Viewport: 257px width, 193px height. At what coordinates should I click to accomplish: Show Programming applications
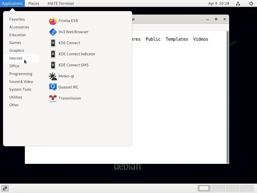[x=21, y=74]
